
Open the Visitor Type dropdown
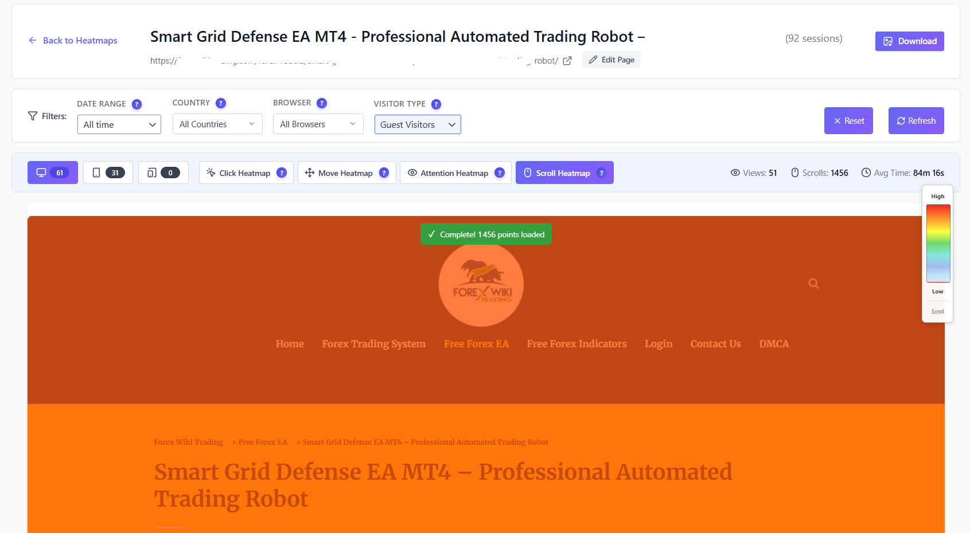(x=418, y=124)
